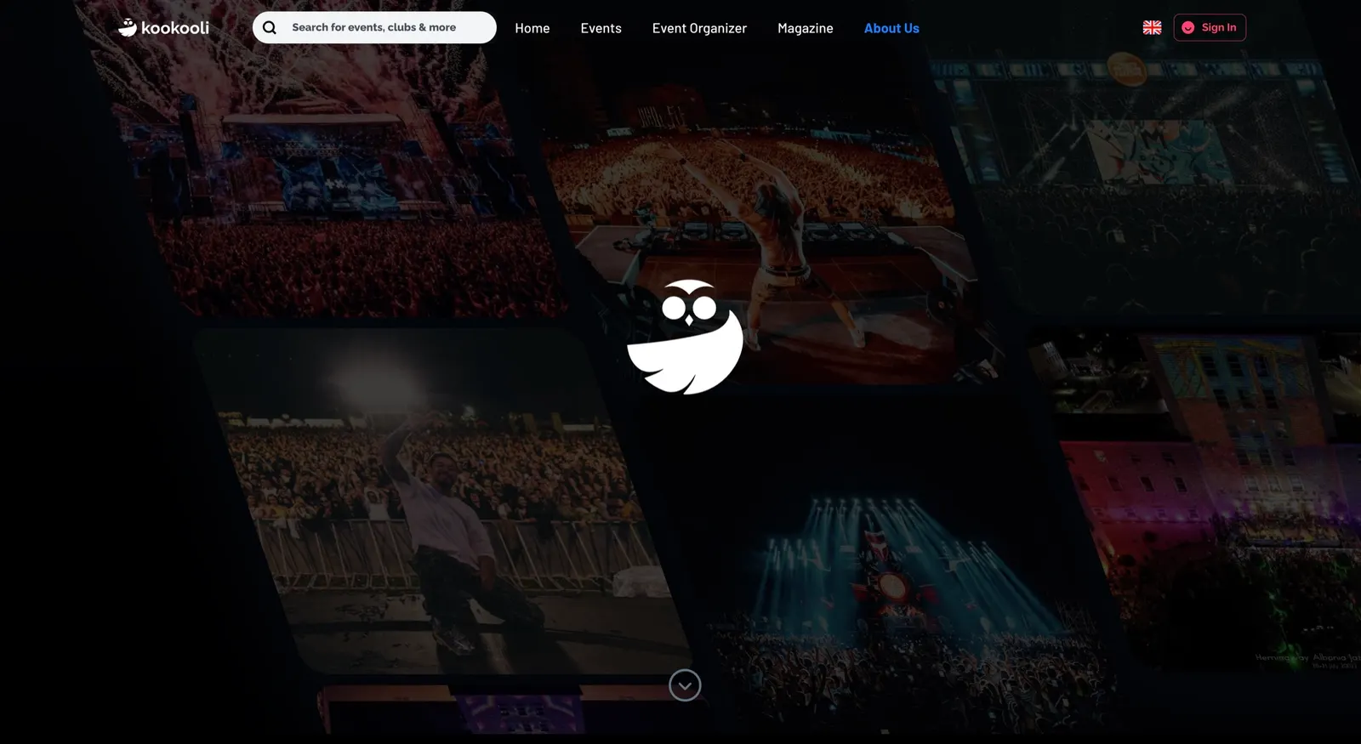Click the magnifier search icon
1361x744 pixels.
click(270, 28)
